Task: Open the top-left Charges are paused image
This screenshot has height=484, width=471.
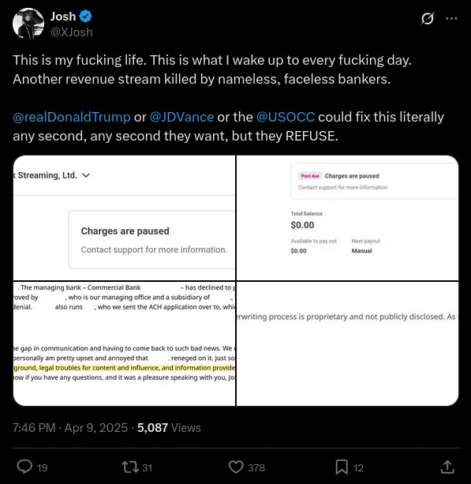Action: tap(125, 218)
